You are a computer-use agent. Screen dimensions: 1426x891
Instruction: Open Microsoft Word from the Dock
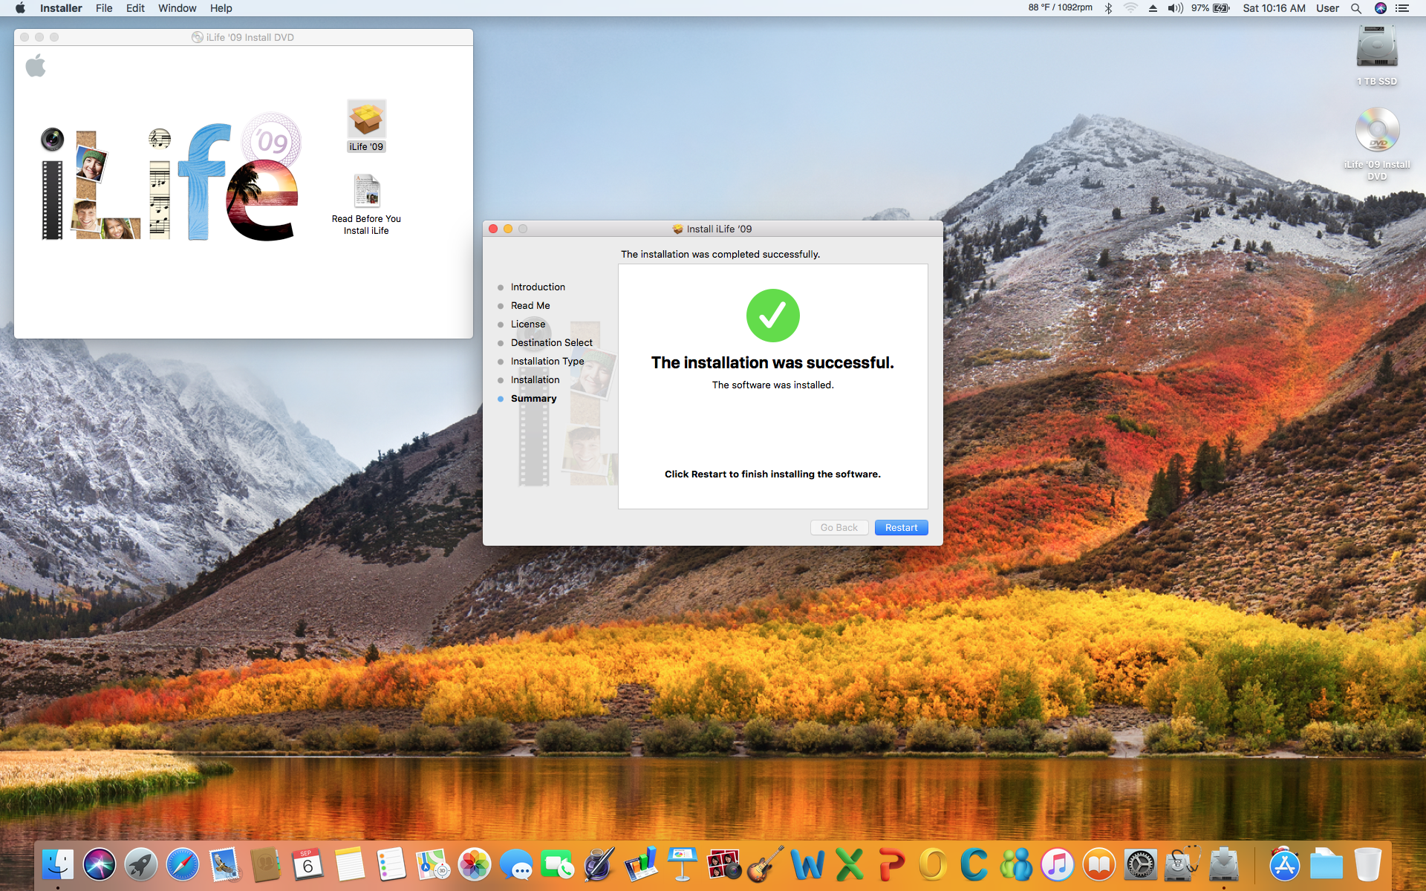[x=807, y=864]
